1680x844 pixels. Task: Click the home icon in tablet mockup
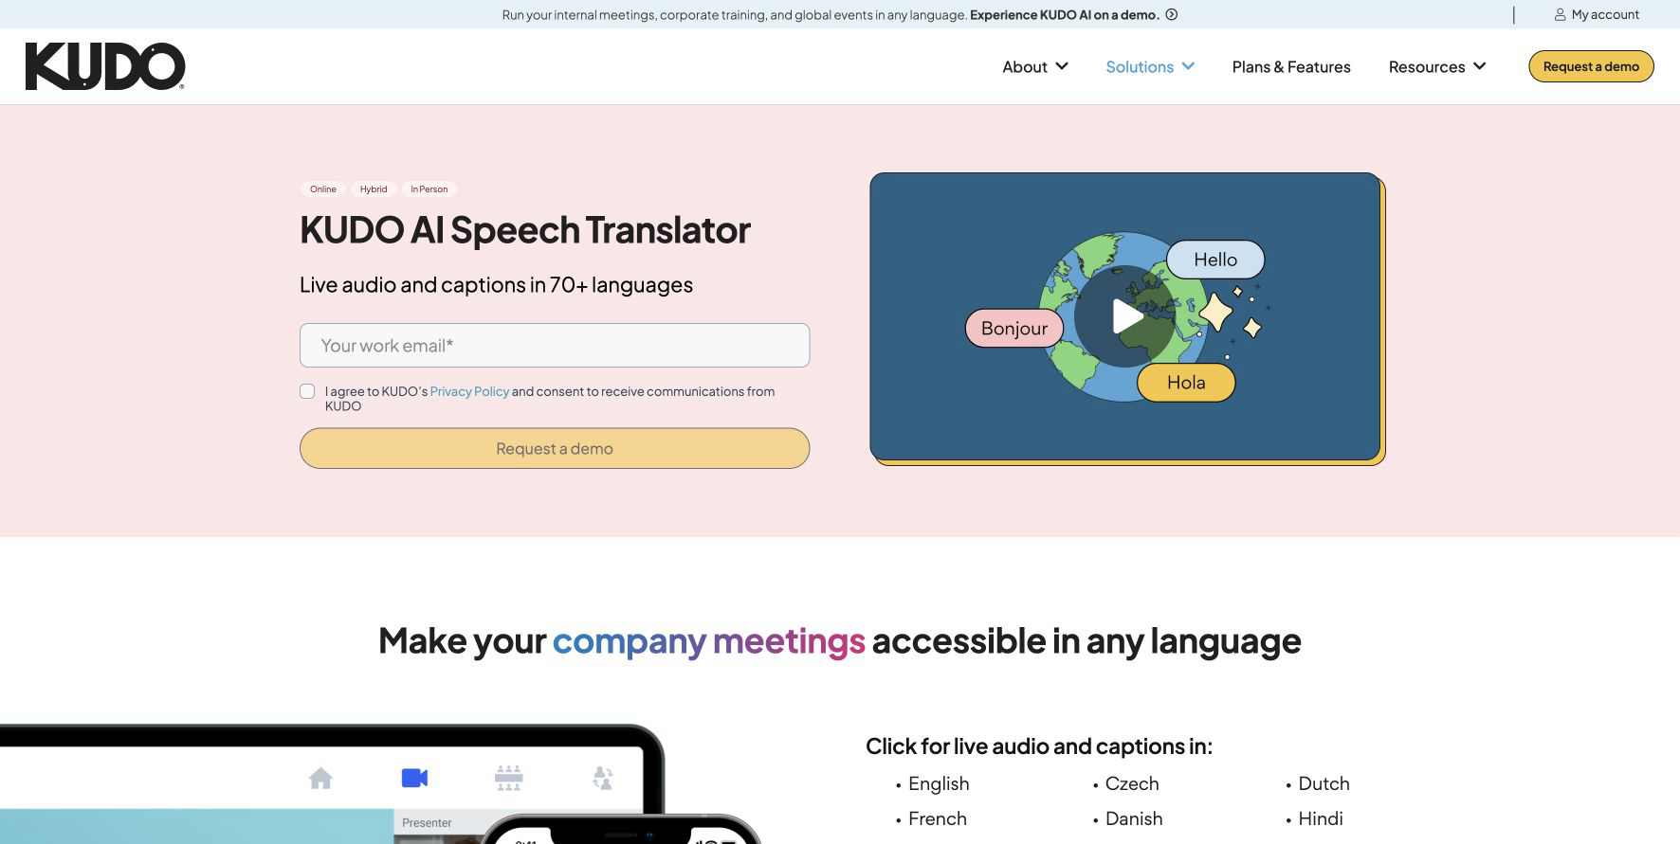pos(321,778)
